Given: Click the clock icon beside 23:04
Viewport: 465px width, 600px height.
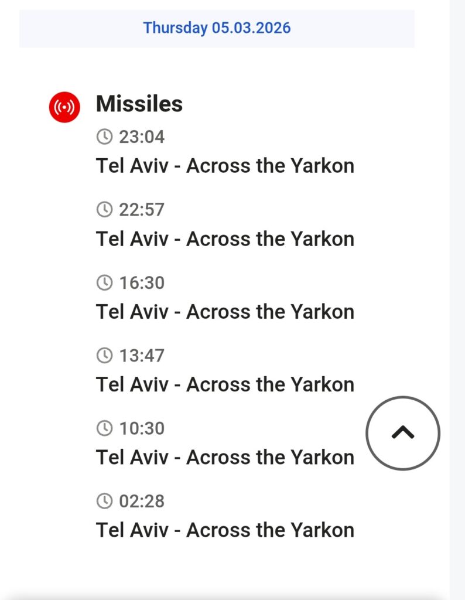Looking at the screenshot, I should tap(104, 137).
